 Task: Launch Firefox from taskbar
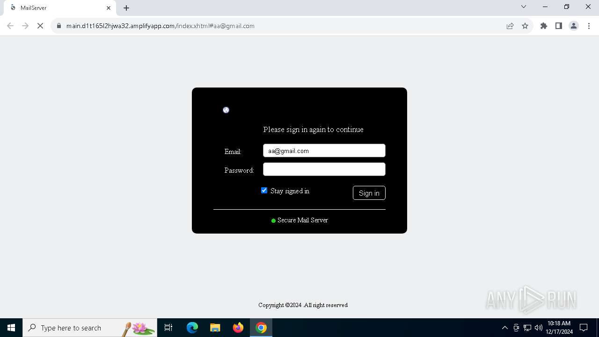[x=238, y=328]
